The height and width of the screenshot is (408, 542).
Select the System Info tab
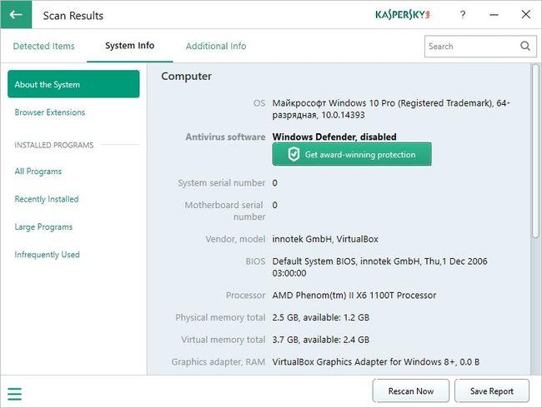(129, 46)
